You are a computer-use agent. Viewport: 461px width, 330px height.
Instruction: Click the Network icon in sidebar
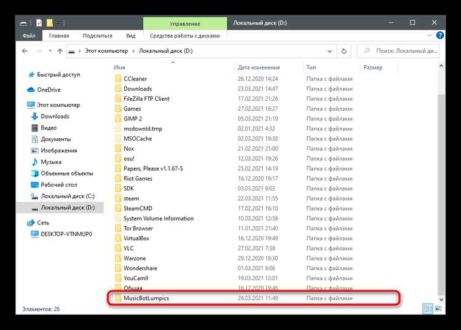(31, 222)
